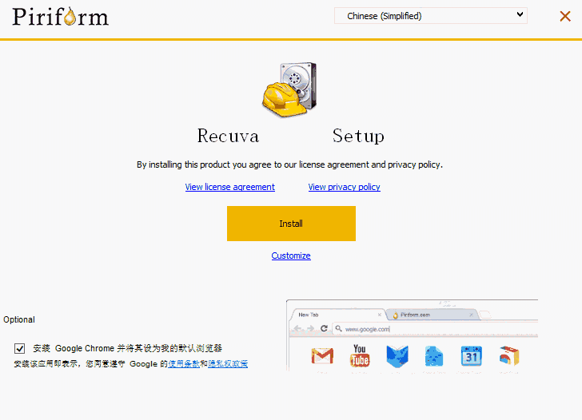The image size is (582, 420).
Task: Click the blue book icon in Chrome preview
Action: (x=397, y=356)
